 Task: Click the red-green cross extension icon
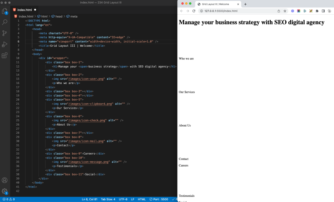(x=311, y=11)
